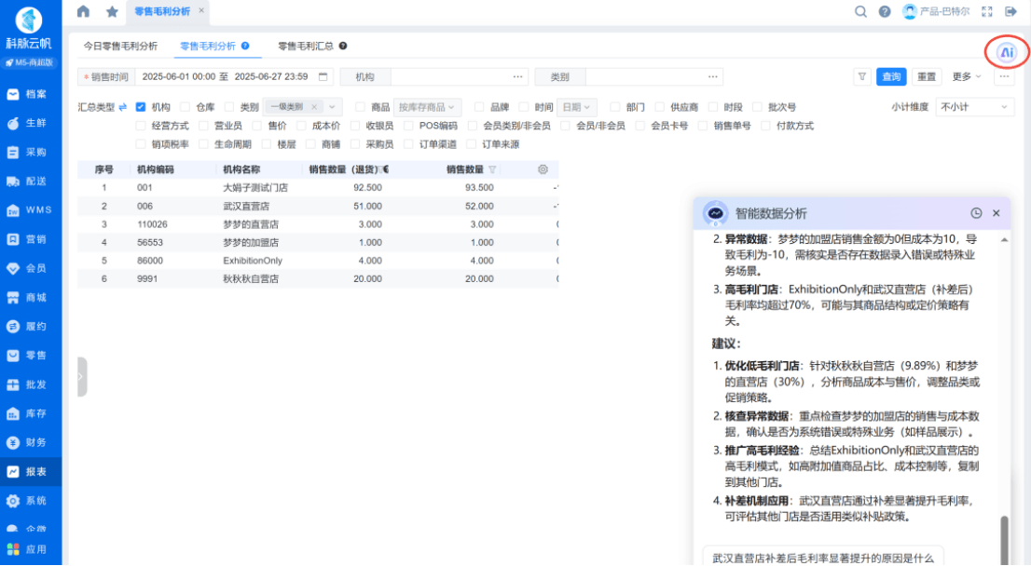Check the 品牌 summary checkbox
Screen dimensions: 1031x566
click(479, 107)
